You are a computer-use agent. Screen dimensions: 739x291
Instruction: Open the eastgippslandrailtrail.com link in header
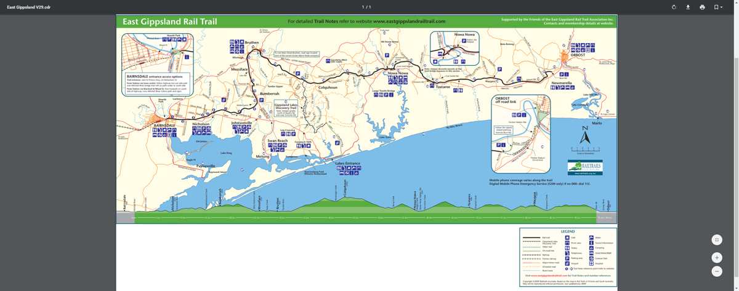click(x=409, y=21)
